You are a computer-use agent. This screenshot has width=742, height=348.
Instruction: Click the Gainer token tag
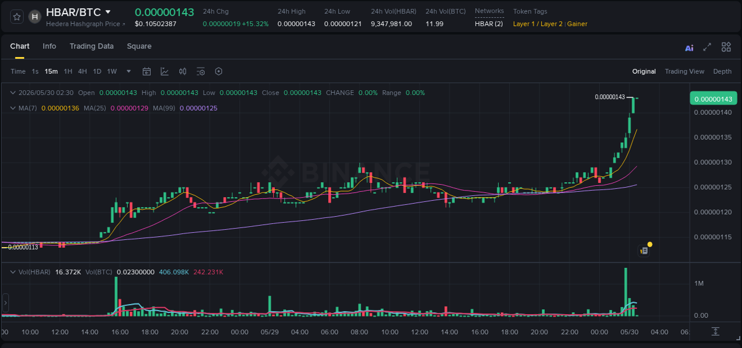(x=578, y=24)
